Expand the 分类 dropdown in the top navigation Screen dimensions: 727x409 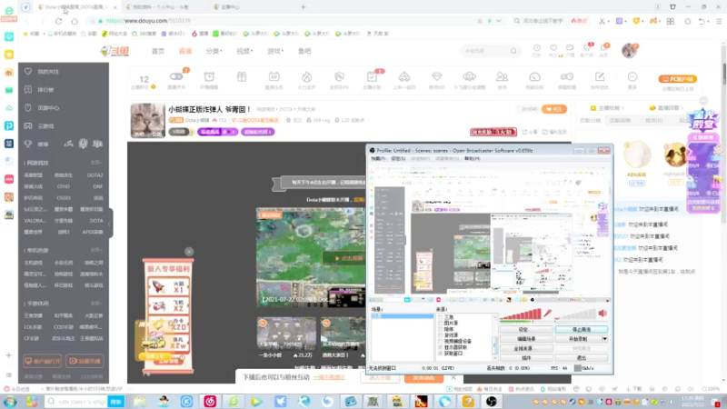[x=214, y=51]
